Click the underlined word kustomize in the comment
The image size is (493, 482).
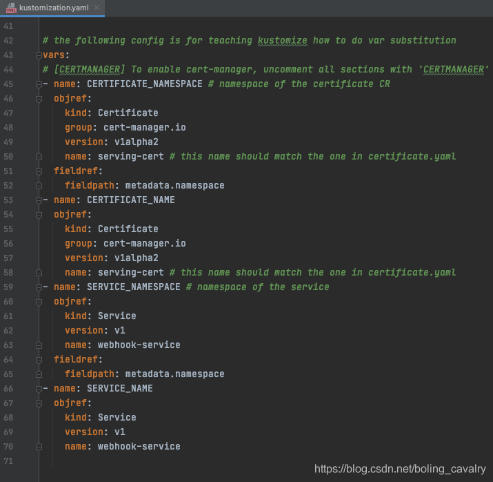282,41
